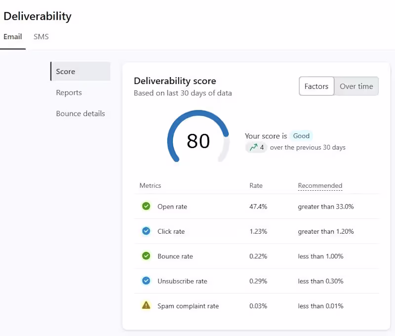
Task: Switch to the Factors view
Action: (x=316, y=86)
